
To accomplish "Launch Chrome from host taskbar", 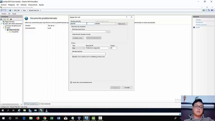I will 45,118.
